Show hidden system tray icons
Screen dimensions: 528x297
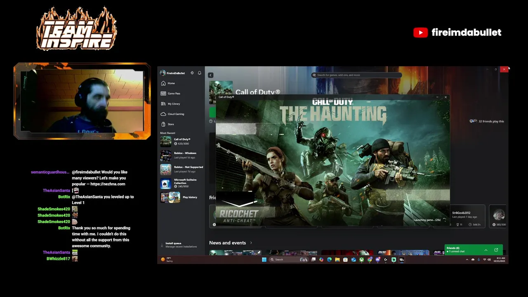pos(467,260)
